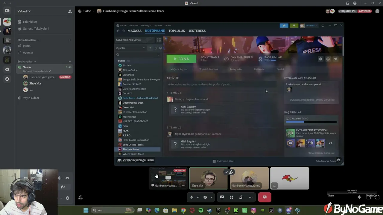Open camera options arrow
The height and width of the screenshot is (215, 383).
pyautogui.click(x=212, y=197)
